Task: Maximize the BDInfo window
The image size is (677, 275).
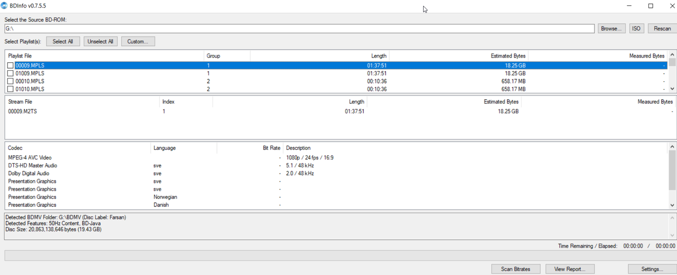Action: pos(651,6)
